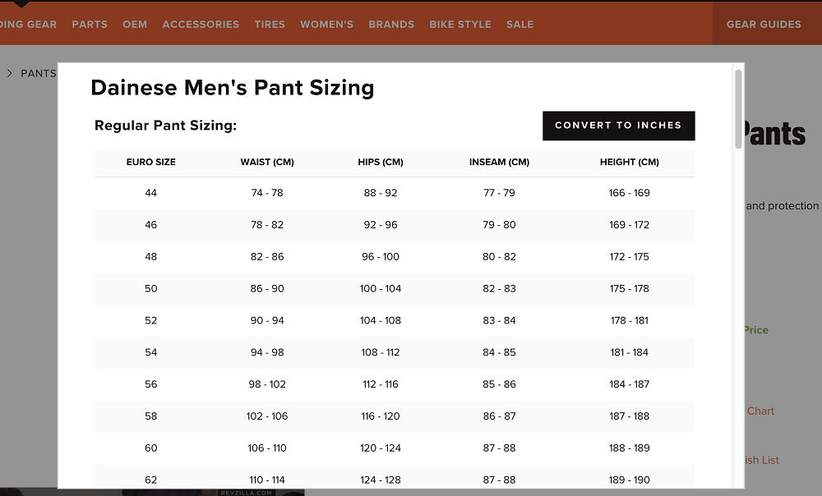Viewport: 822px width, 496px height.
Task: Open the black caret dropdown at top
Action: click(x=21, y=6)
